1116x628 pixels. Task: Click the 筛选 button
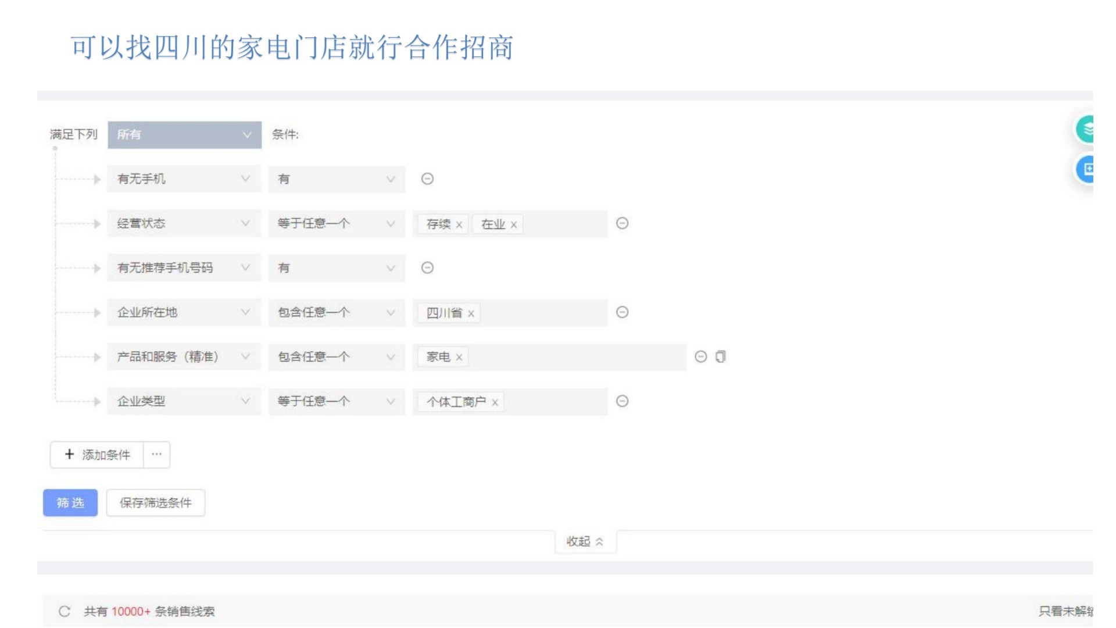click(x=70, y=503)
